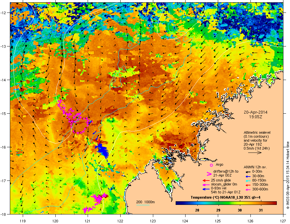This screenshot has height=224, width=290.
Task: Click the Altimetric sealevel caption
Action: (257, 132)
